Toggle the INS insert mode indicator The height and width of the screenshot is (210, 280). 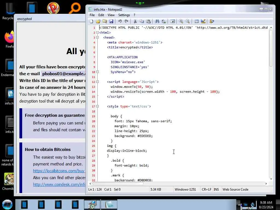point(216,189)
